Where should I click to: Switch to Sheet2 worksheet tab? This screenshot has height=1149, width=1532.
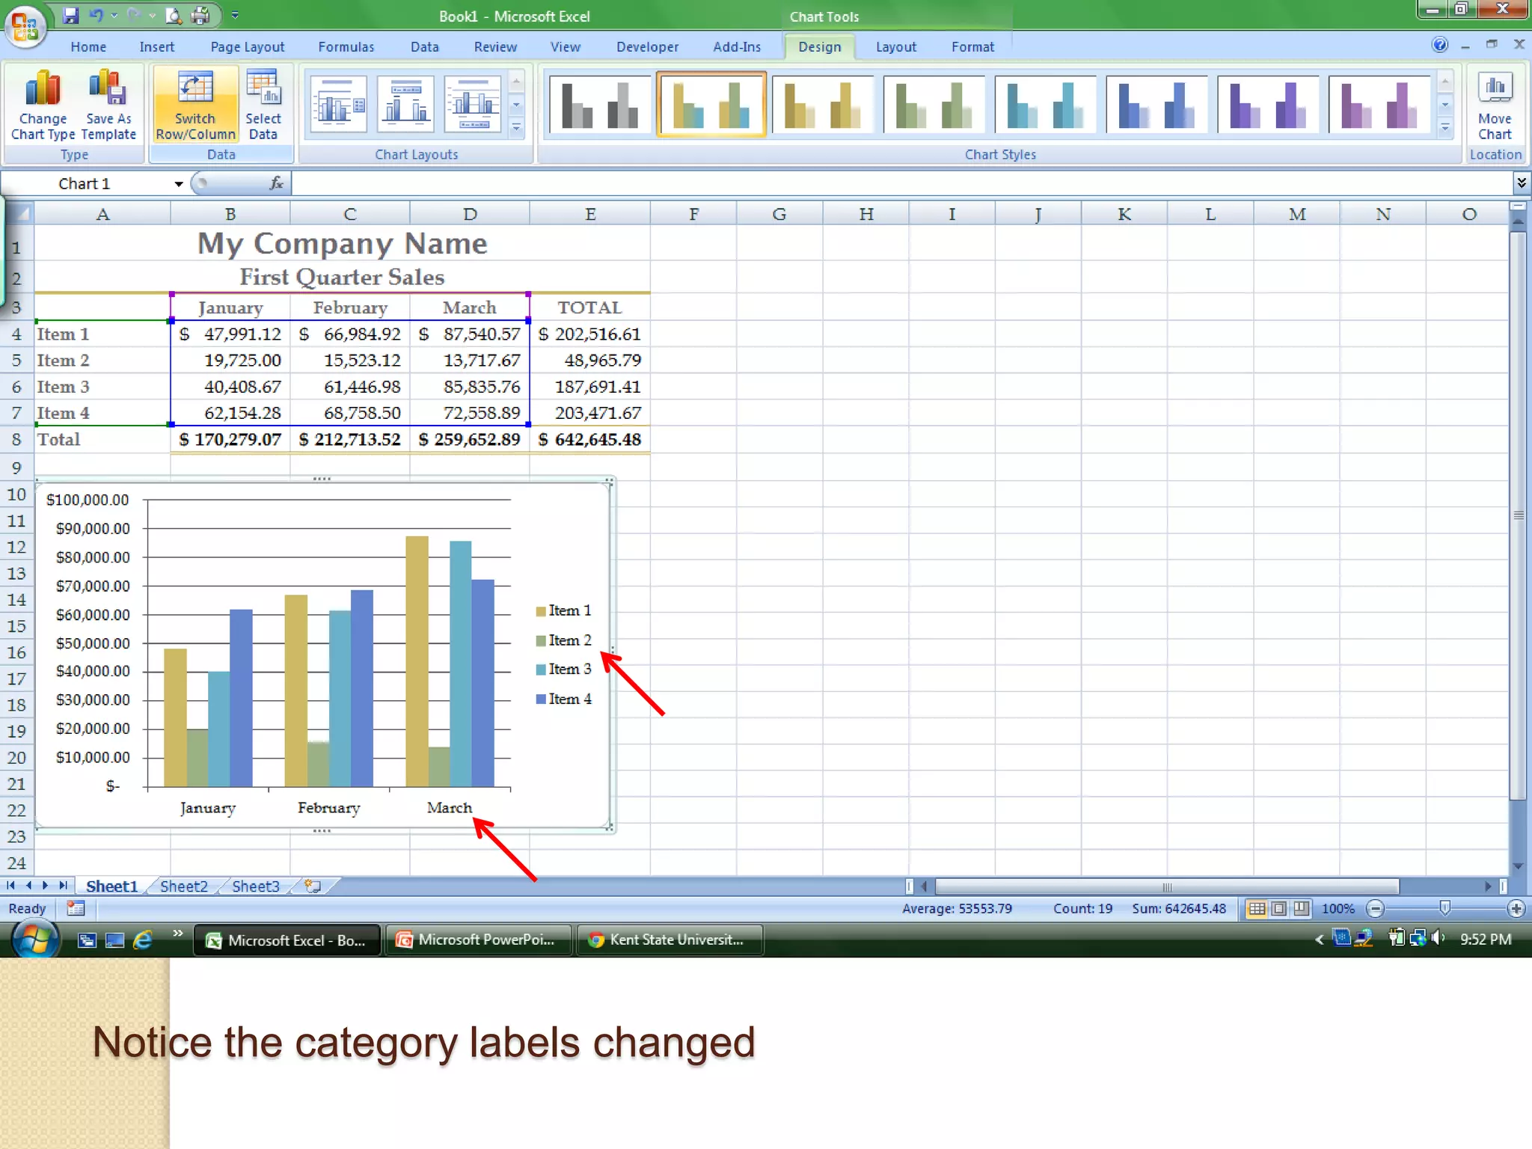tap(183, 886)
